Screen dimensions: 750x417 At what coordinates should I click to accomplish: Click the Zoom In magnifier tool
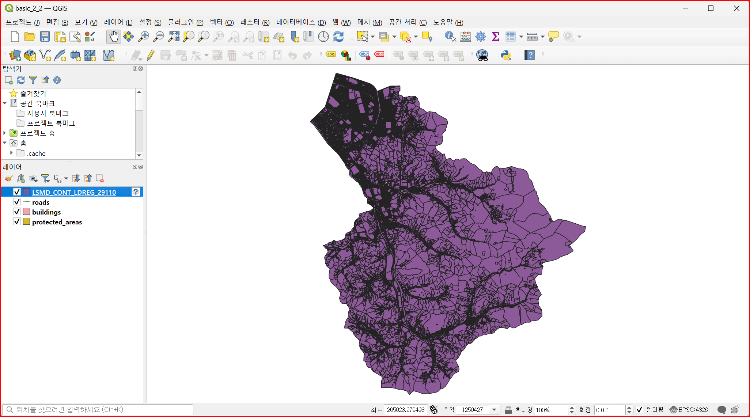point(144,37)
